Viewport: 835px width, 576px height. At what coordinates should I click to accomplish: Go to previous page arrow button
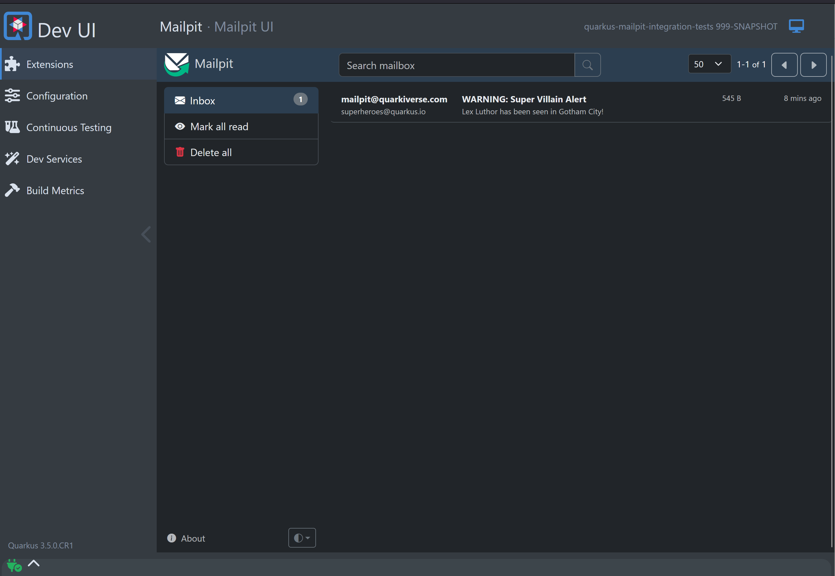[x=784, y=65]
